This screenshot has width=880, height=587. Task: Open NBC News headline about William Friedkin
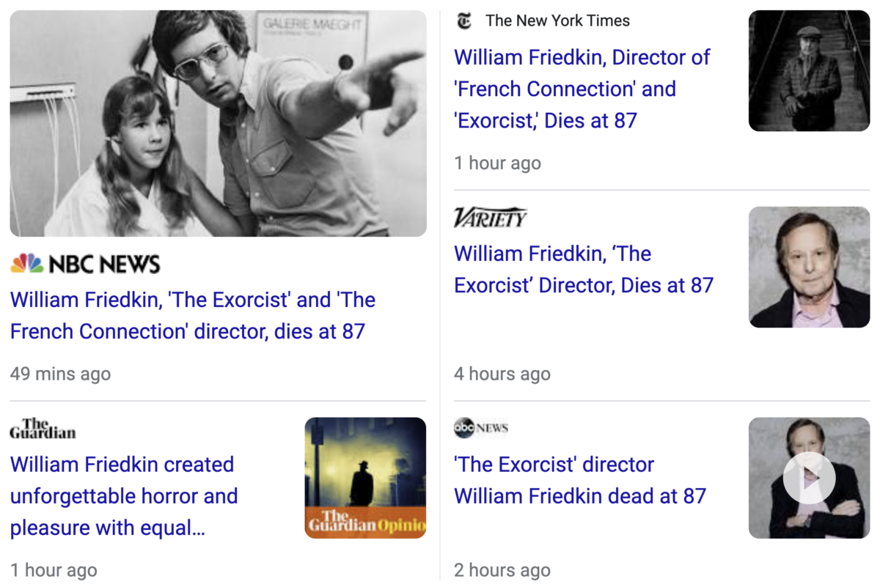click(x=193, y=316)
